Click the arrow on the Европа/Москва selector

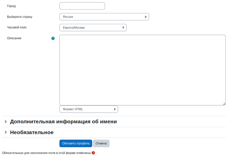click(x=123, y=28)
